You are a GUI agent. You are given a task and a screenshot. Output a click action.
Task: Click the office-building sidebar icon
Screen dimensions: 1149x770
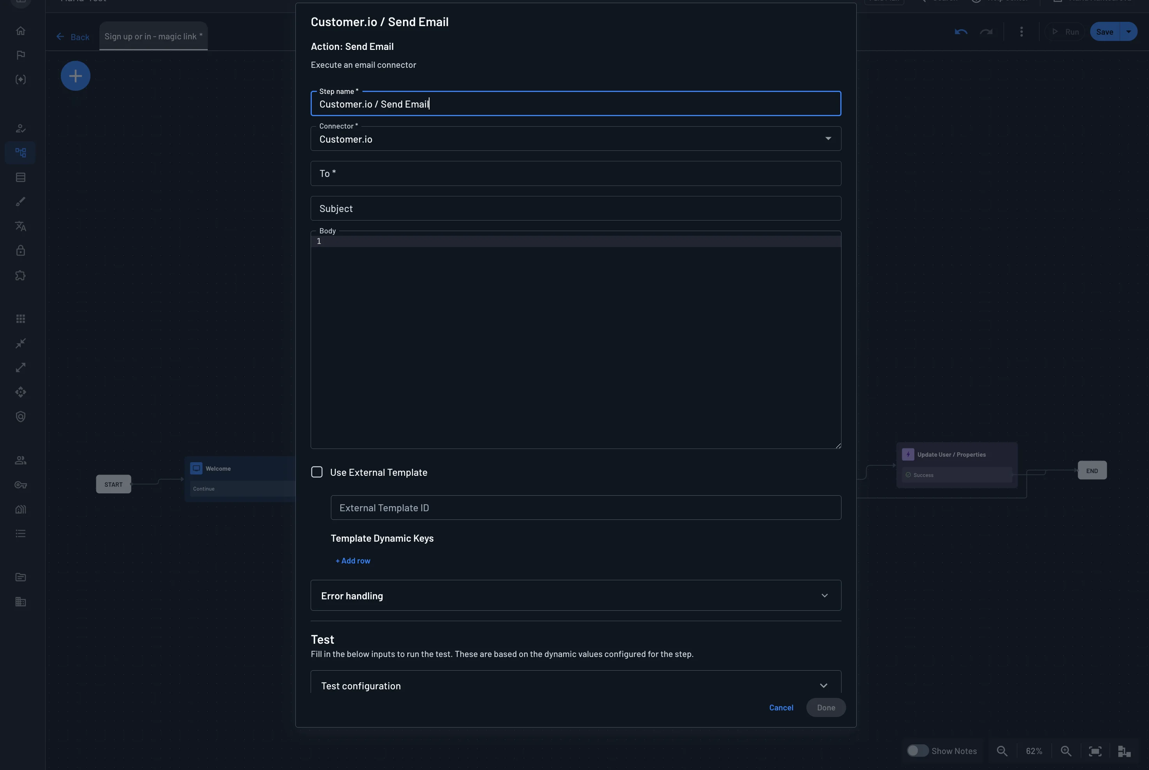[21, 602]
